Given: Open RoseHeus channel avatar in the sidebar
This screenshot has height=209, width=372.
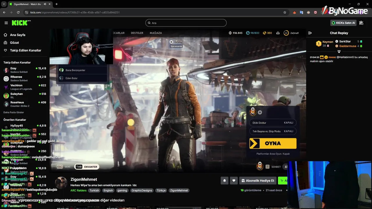Looking at the screenshot, I should point(6,104).
